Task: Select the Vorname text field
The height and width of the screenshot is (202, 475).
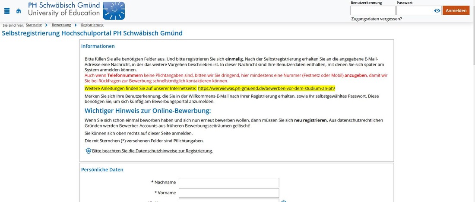Action: point(229,193)
